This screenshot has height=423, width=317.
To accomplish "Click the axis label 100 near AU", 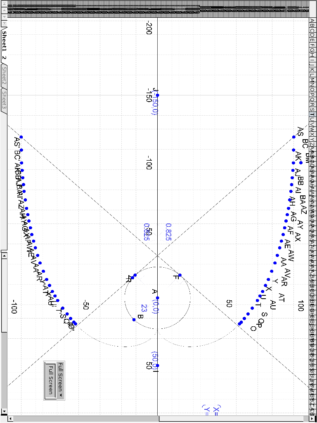I will click(x=301, y=306).
